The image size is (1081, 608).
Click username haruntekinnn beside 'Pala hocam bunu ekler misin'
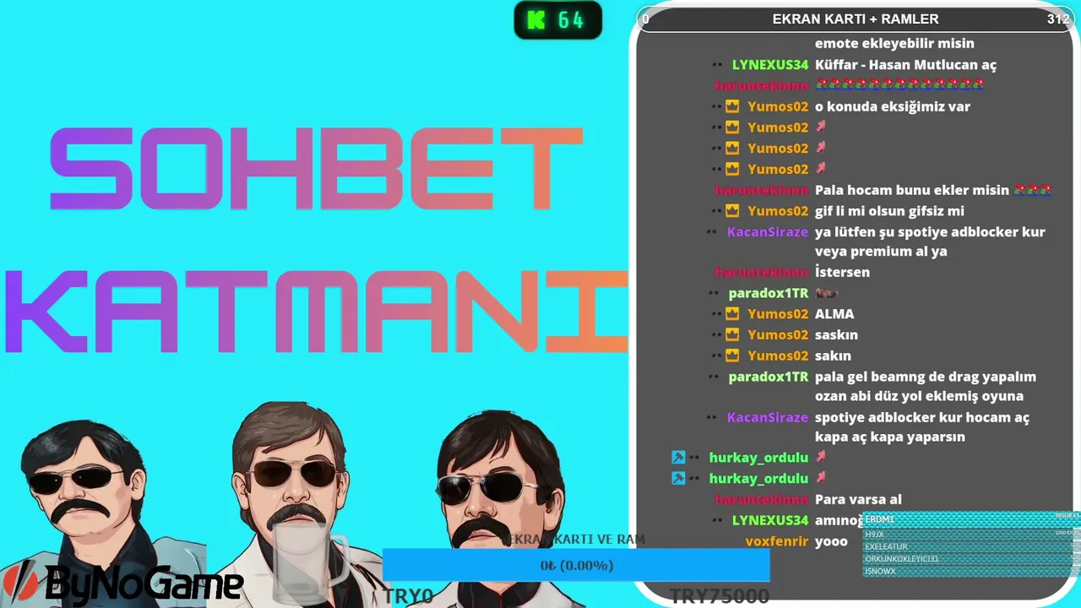pyautogui.click(x=762, y=190)
